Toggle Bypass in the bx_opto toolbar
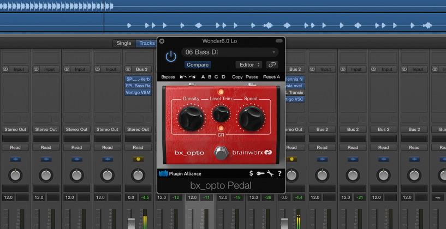 (x=168, y=77)
